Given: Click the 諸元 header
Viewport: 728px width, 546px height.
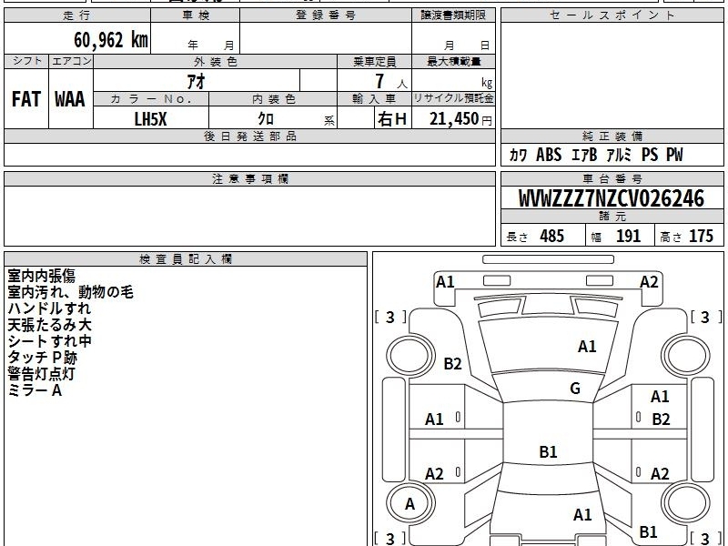Looking at the screenshot, I should [x=612, y=217].
